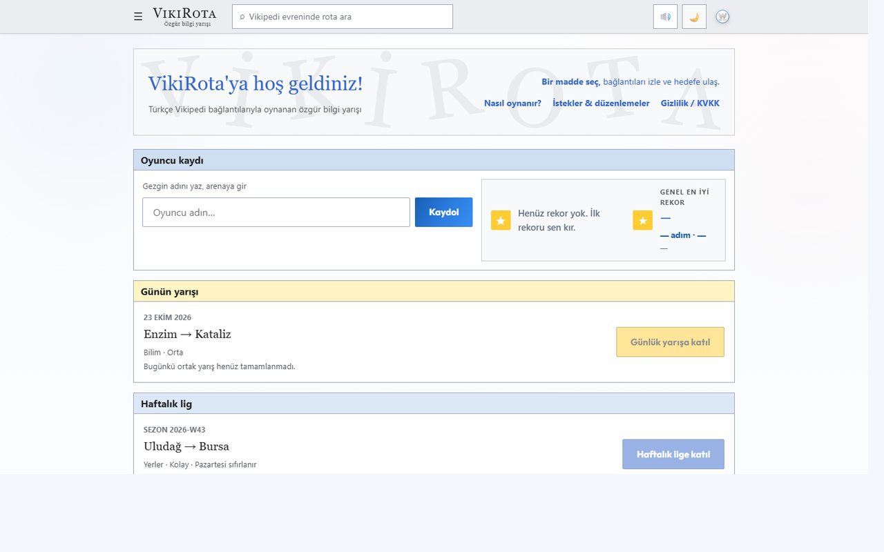
Task: Click the GENEL EN İYİ REKOR label
Action: click(684, 197)
